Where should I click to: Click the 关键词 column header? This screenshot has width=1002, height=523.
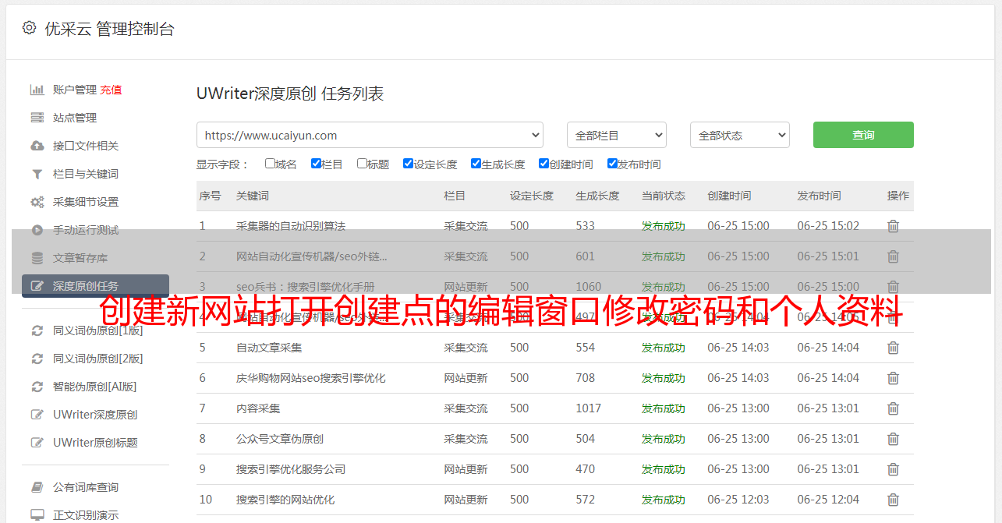click(x=253, y=196)
